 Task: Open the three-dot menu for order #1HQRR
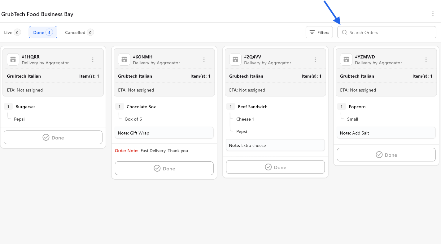click(x=93, y=60)
